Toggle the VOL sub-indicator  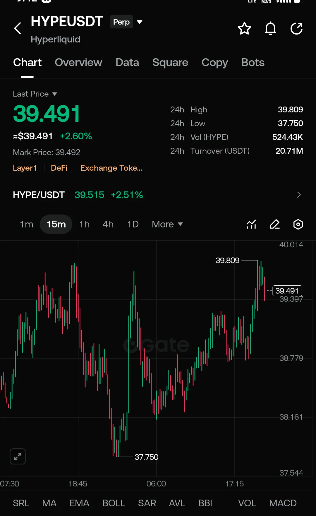(247, 503)
